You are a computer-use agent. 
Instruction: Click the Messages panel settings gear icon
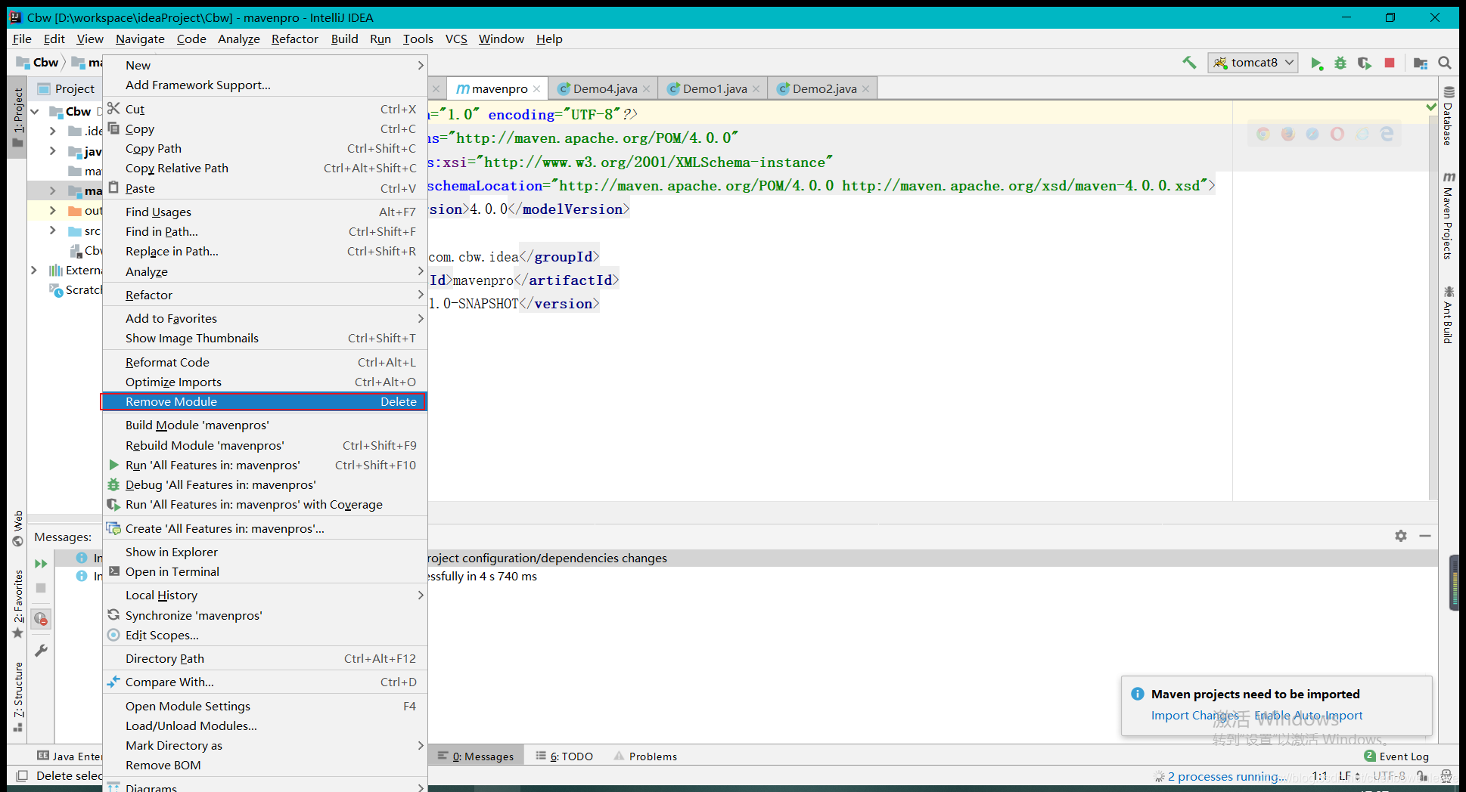(1401, 536)
